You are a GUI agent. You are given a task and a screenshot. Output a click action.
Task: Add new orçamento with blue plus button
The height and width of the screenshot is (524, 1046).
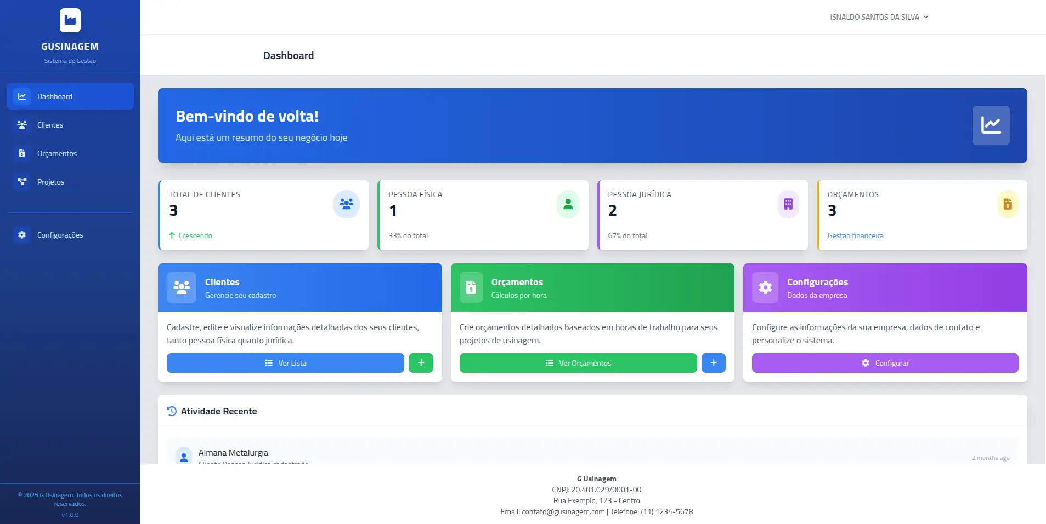click(713, 363)
